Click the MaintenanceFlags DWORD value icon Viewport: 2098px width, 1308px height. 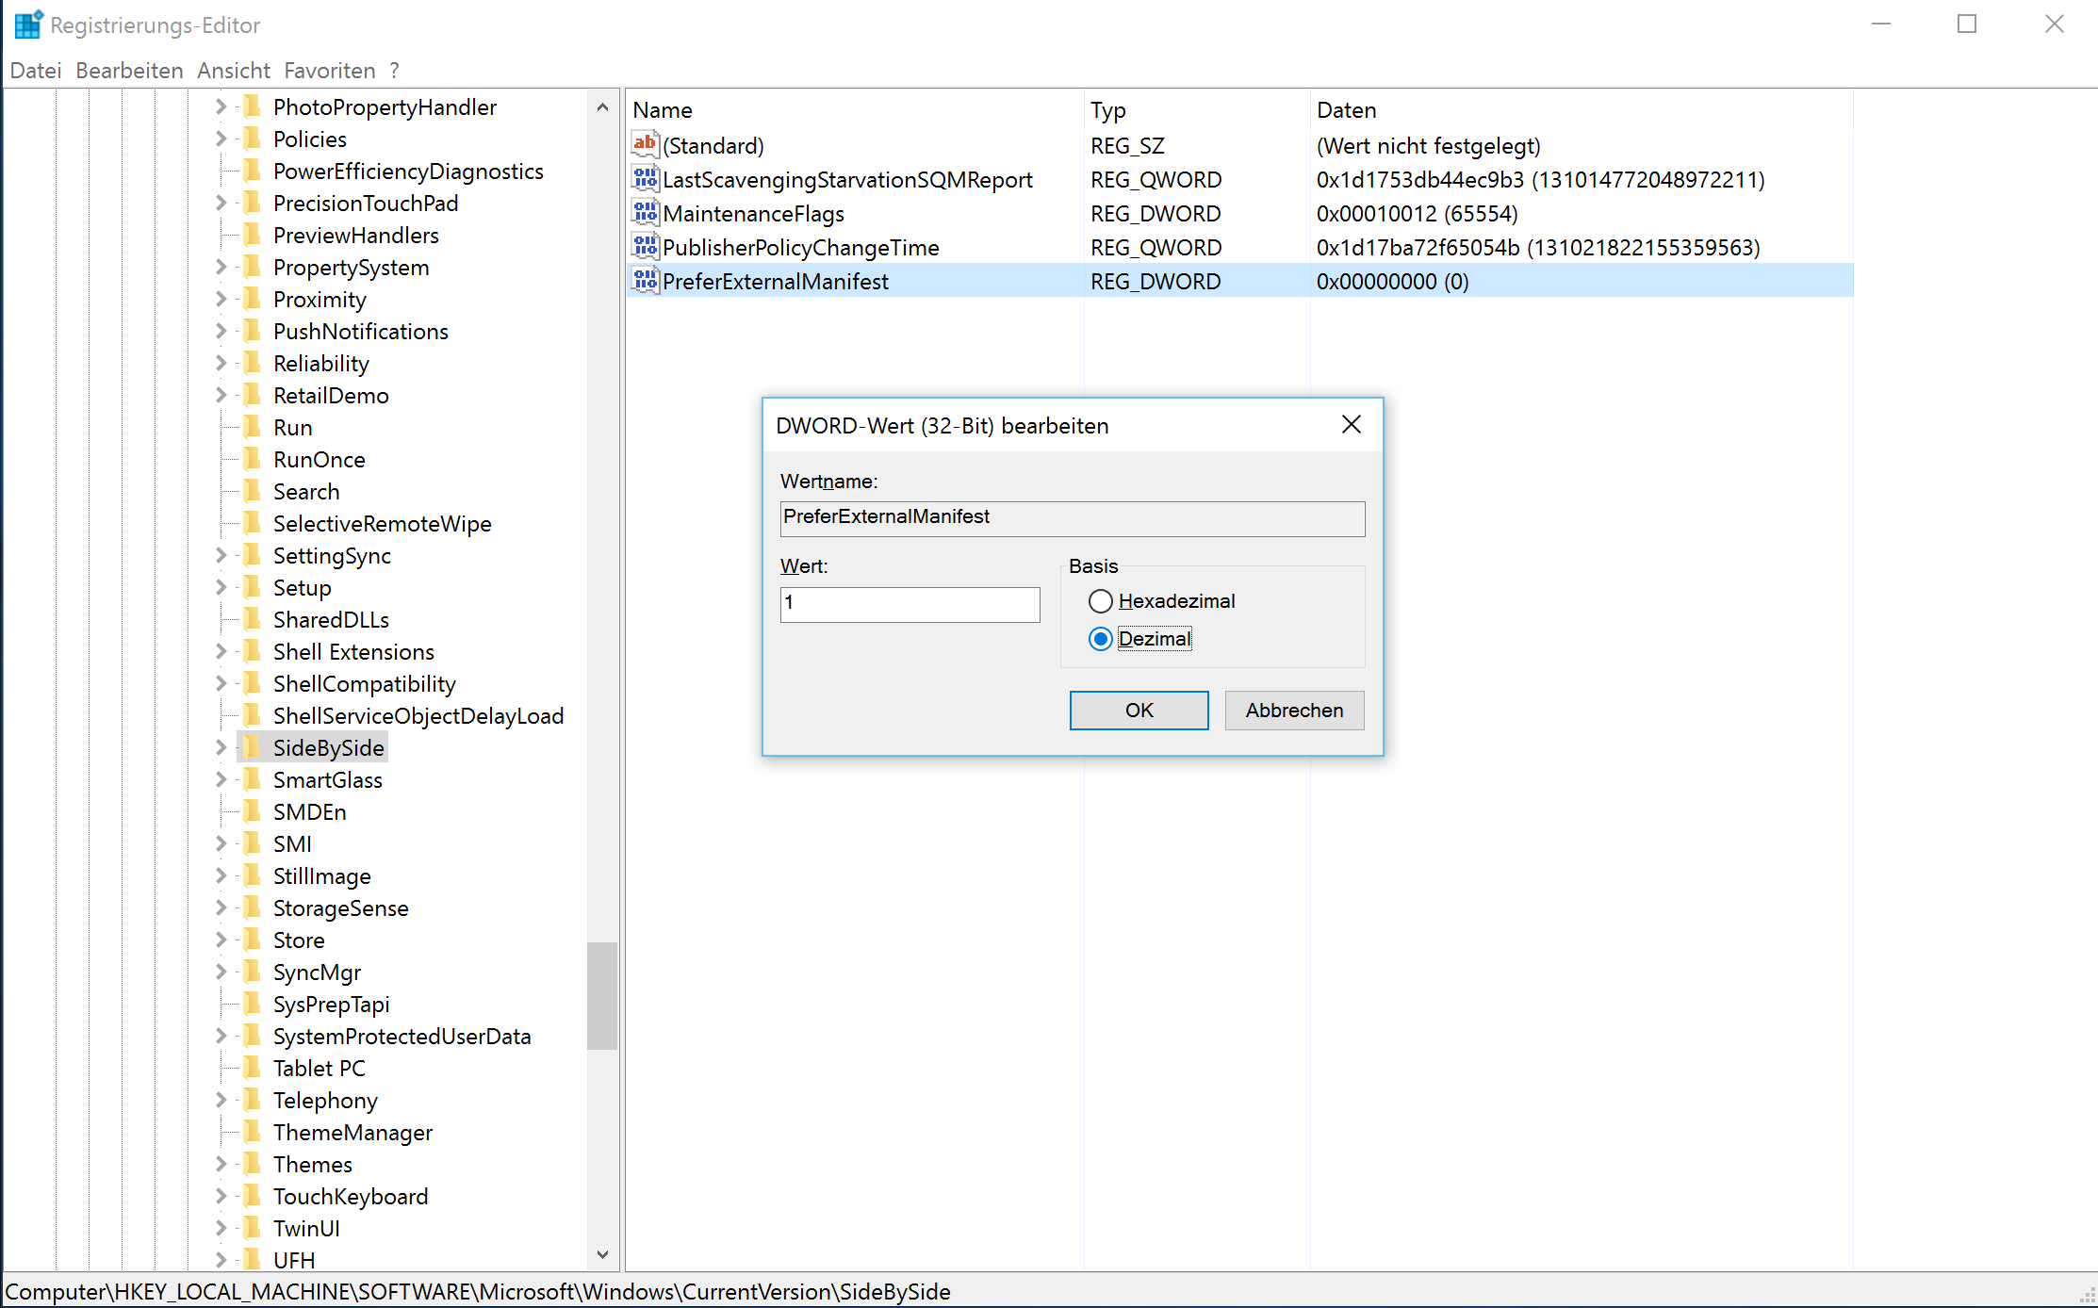pyautogui.click(x=645, y=213)
